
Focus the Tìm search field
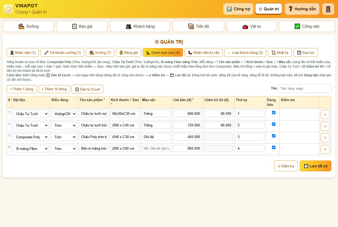tap(305, 88)
